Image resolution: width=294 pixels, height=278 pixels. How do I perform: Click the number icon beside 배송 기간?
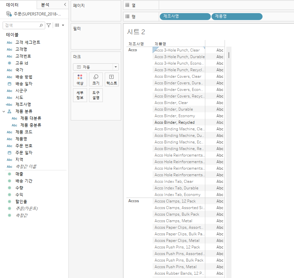tap(9, 181)
